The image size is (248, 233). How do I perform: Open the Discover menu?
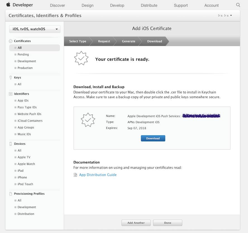tap(58, 5)
